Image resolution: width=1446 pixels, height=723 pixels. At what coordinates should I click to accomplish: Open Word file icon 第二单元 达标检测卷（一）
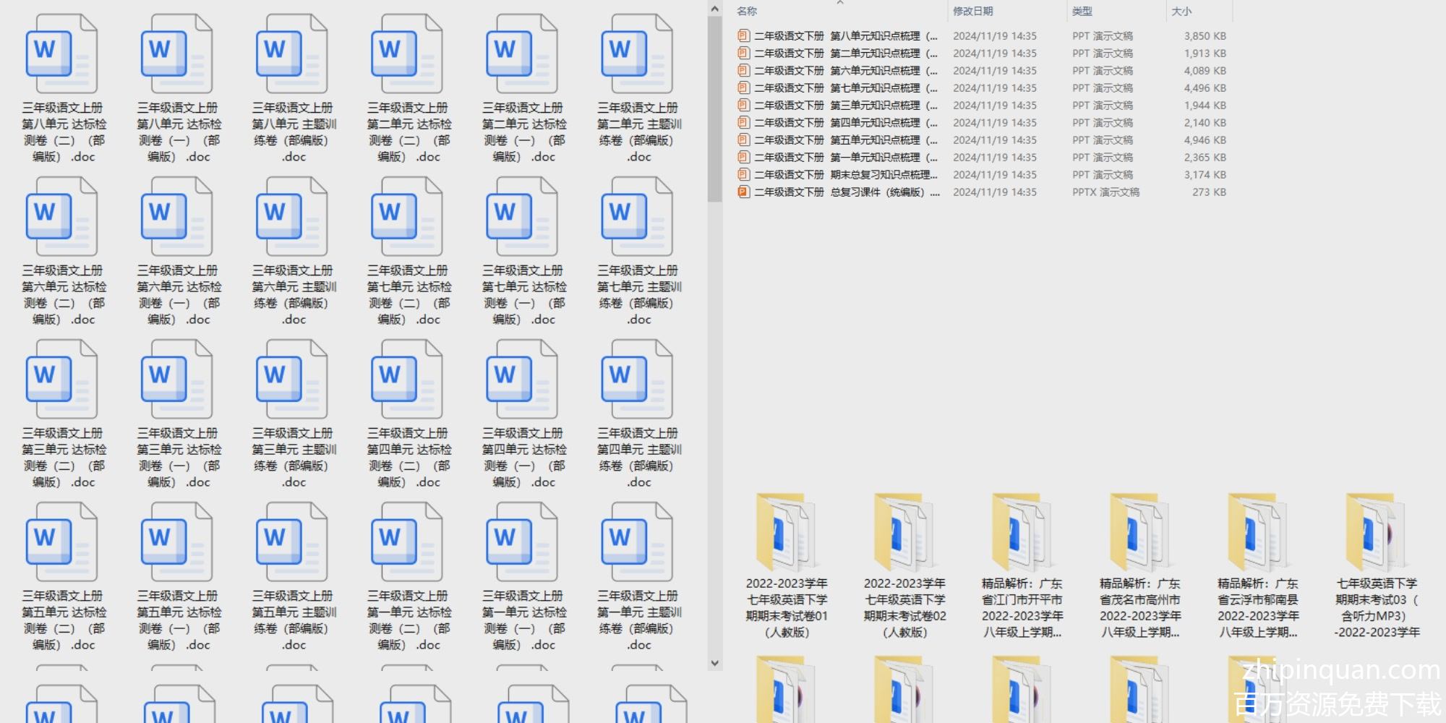tap(521, 54)
